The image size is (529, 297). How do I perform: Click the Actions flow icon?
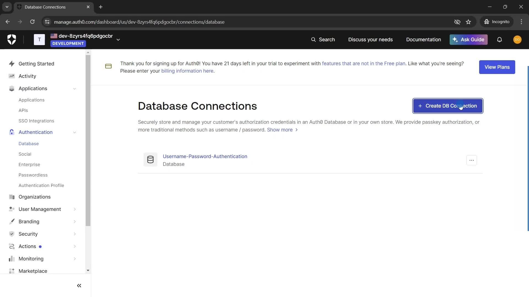tap(12, 246)
